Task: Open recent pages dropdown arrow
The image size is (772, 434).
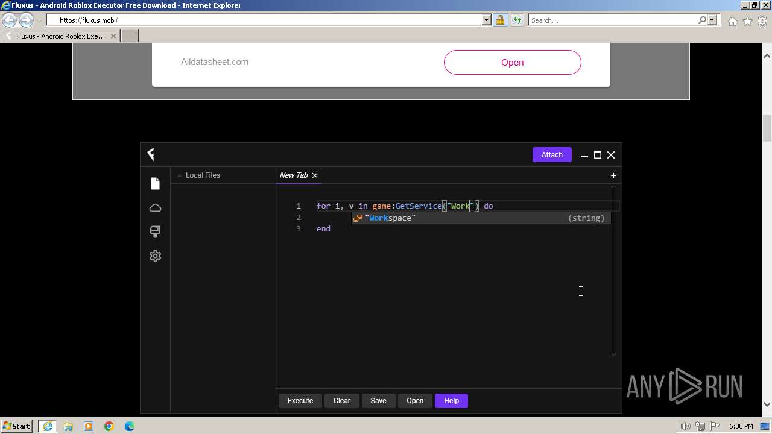Action: (x=39, y=20)
